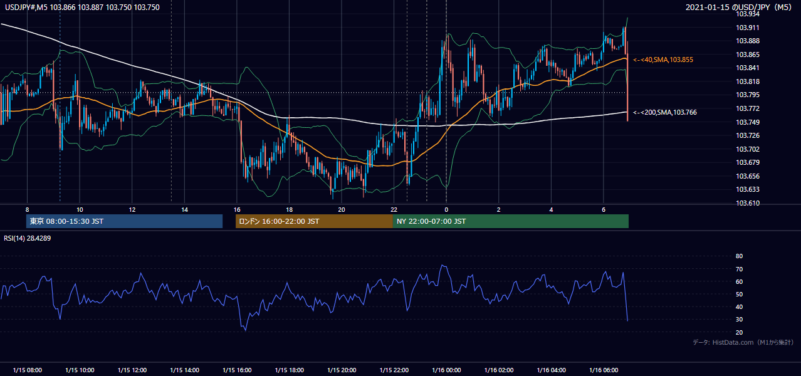Screen dimensions: 801x376
Task: Click hour tick 16 under price chart
Action: (x=237, y=209)
